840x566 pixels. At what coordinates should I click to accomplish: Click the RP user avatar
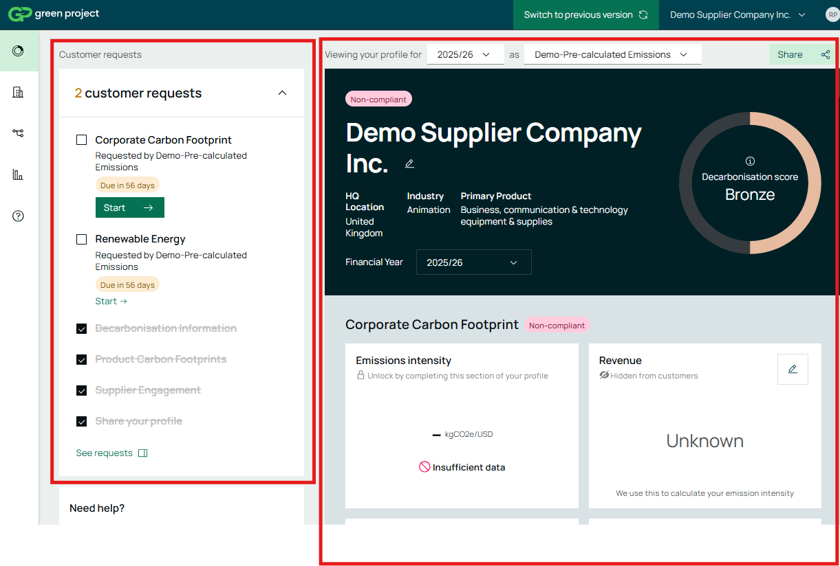click(x=832, y=14)
